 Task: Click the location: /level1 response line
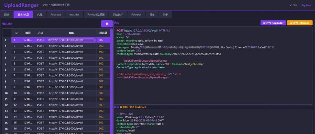[x=126, y=130]
